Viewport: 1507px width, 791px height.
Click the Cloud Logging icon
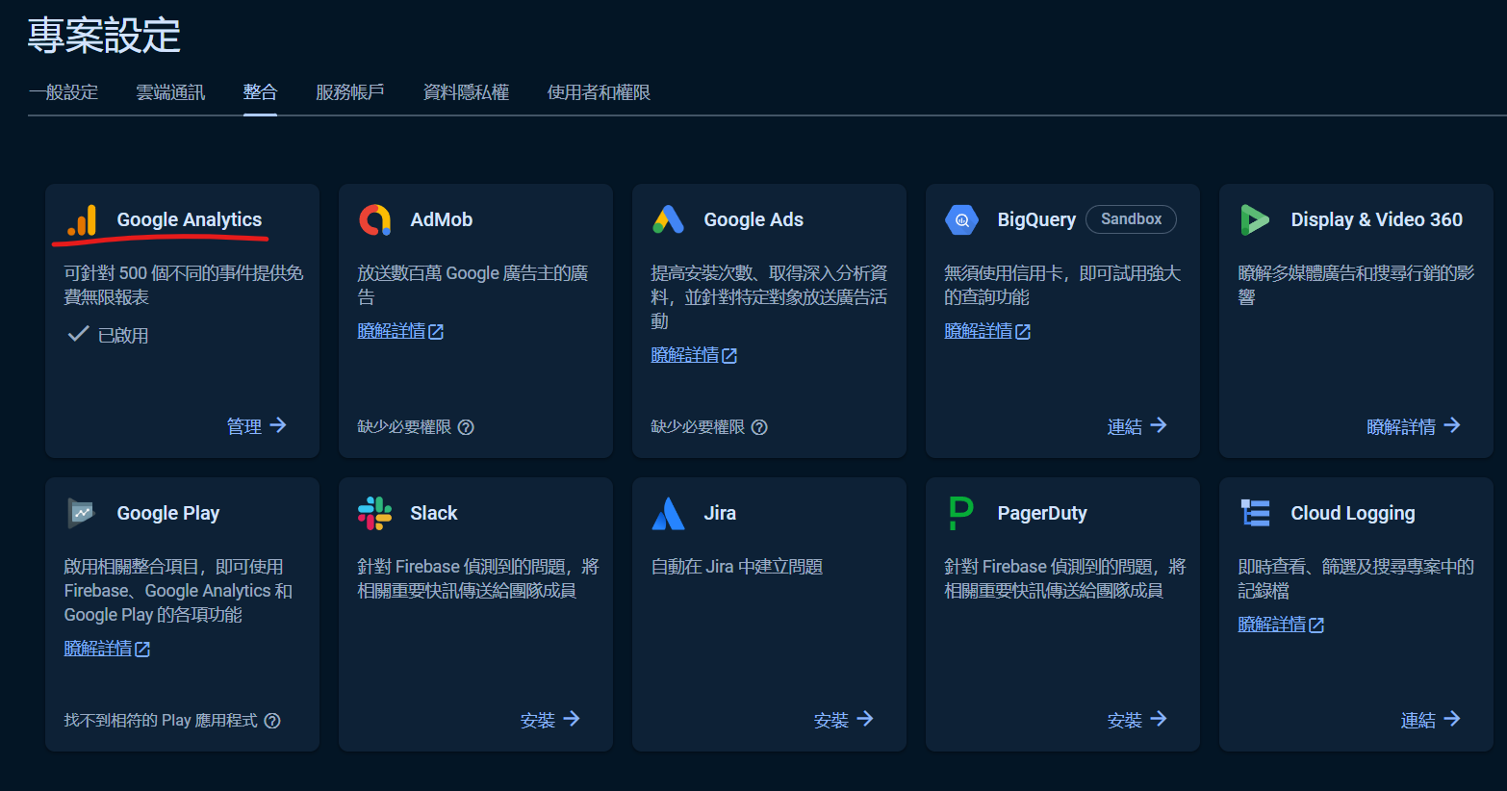[x=1256, y=513]
